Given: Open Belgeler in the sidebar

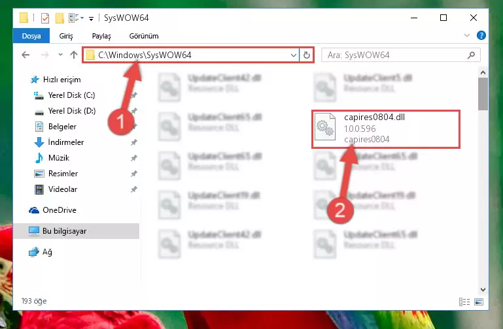Looking at the screenshot, I should [x=62, y=127].
